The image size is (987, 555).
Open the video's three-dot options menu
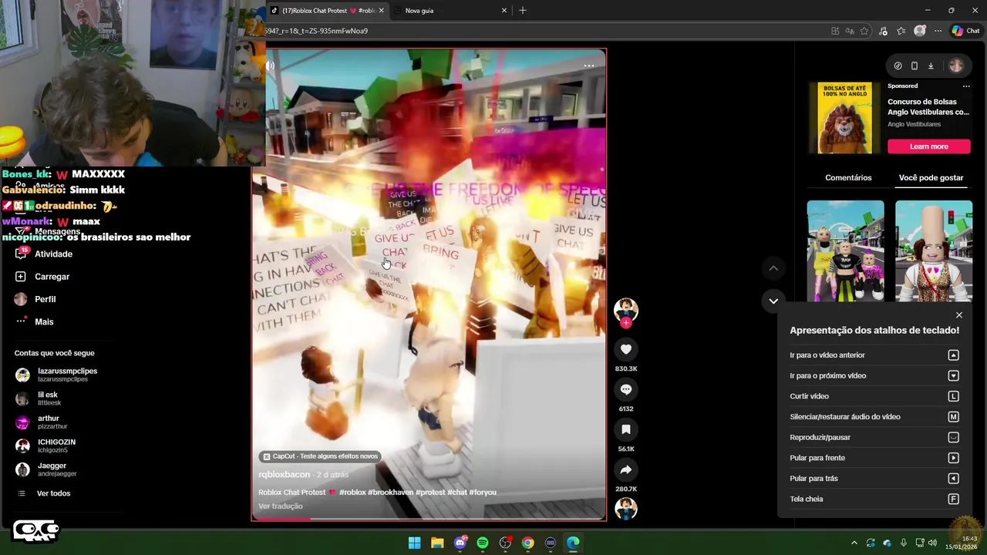(589, 66)
